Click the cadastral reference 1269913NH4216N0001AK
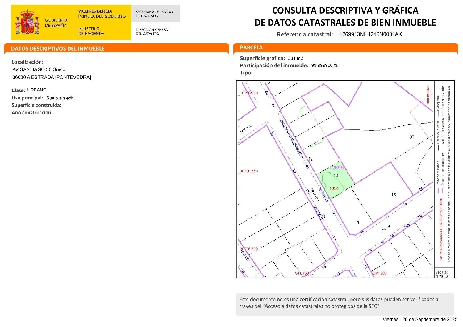463x327 pixels. point(370,34)
